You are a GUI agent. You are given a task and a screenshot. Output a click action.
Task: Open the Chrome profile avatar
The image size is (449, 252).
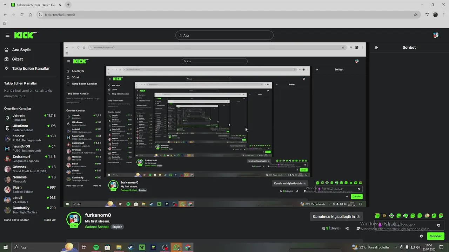(x=435, y=15)
